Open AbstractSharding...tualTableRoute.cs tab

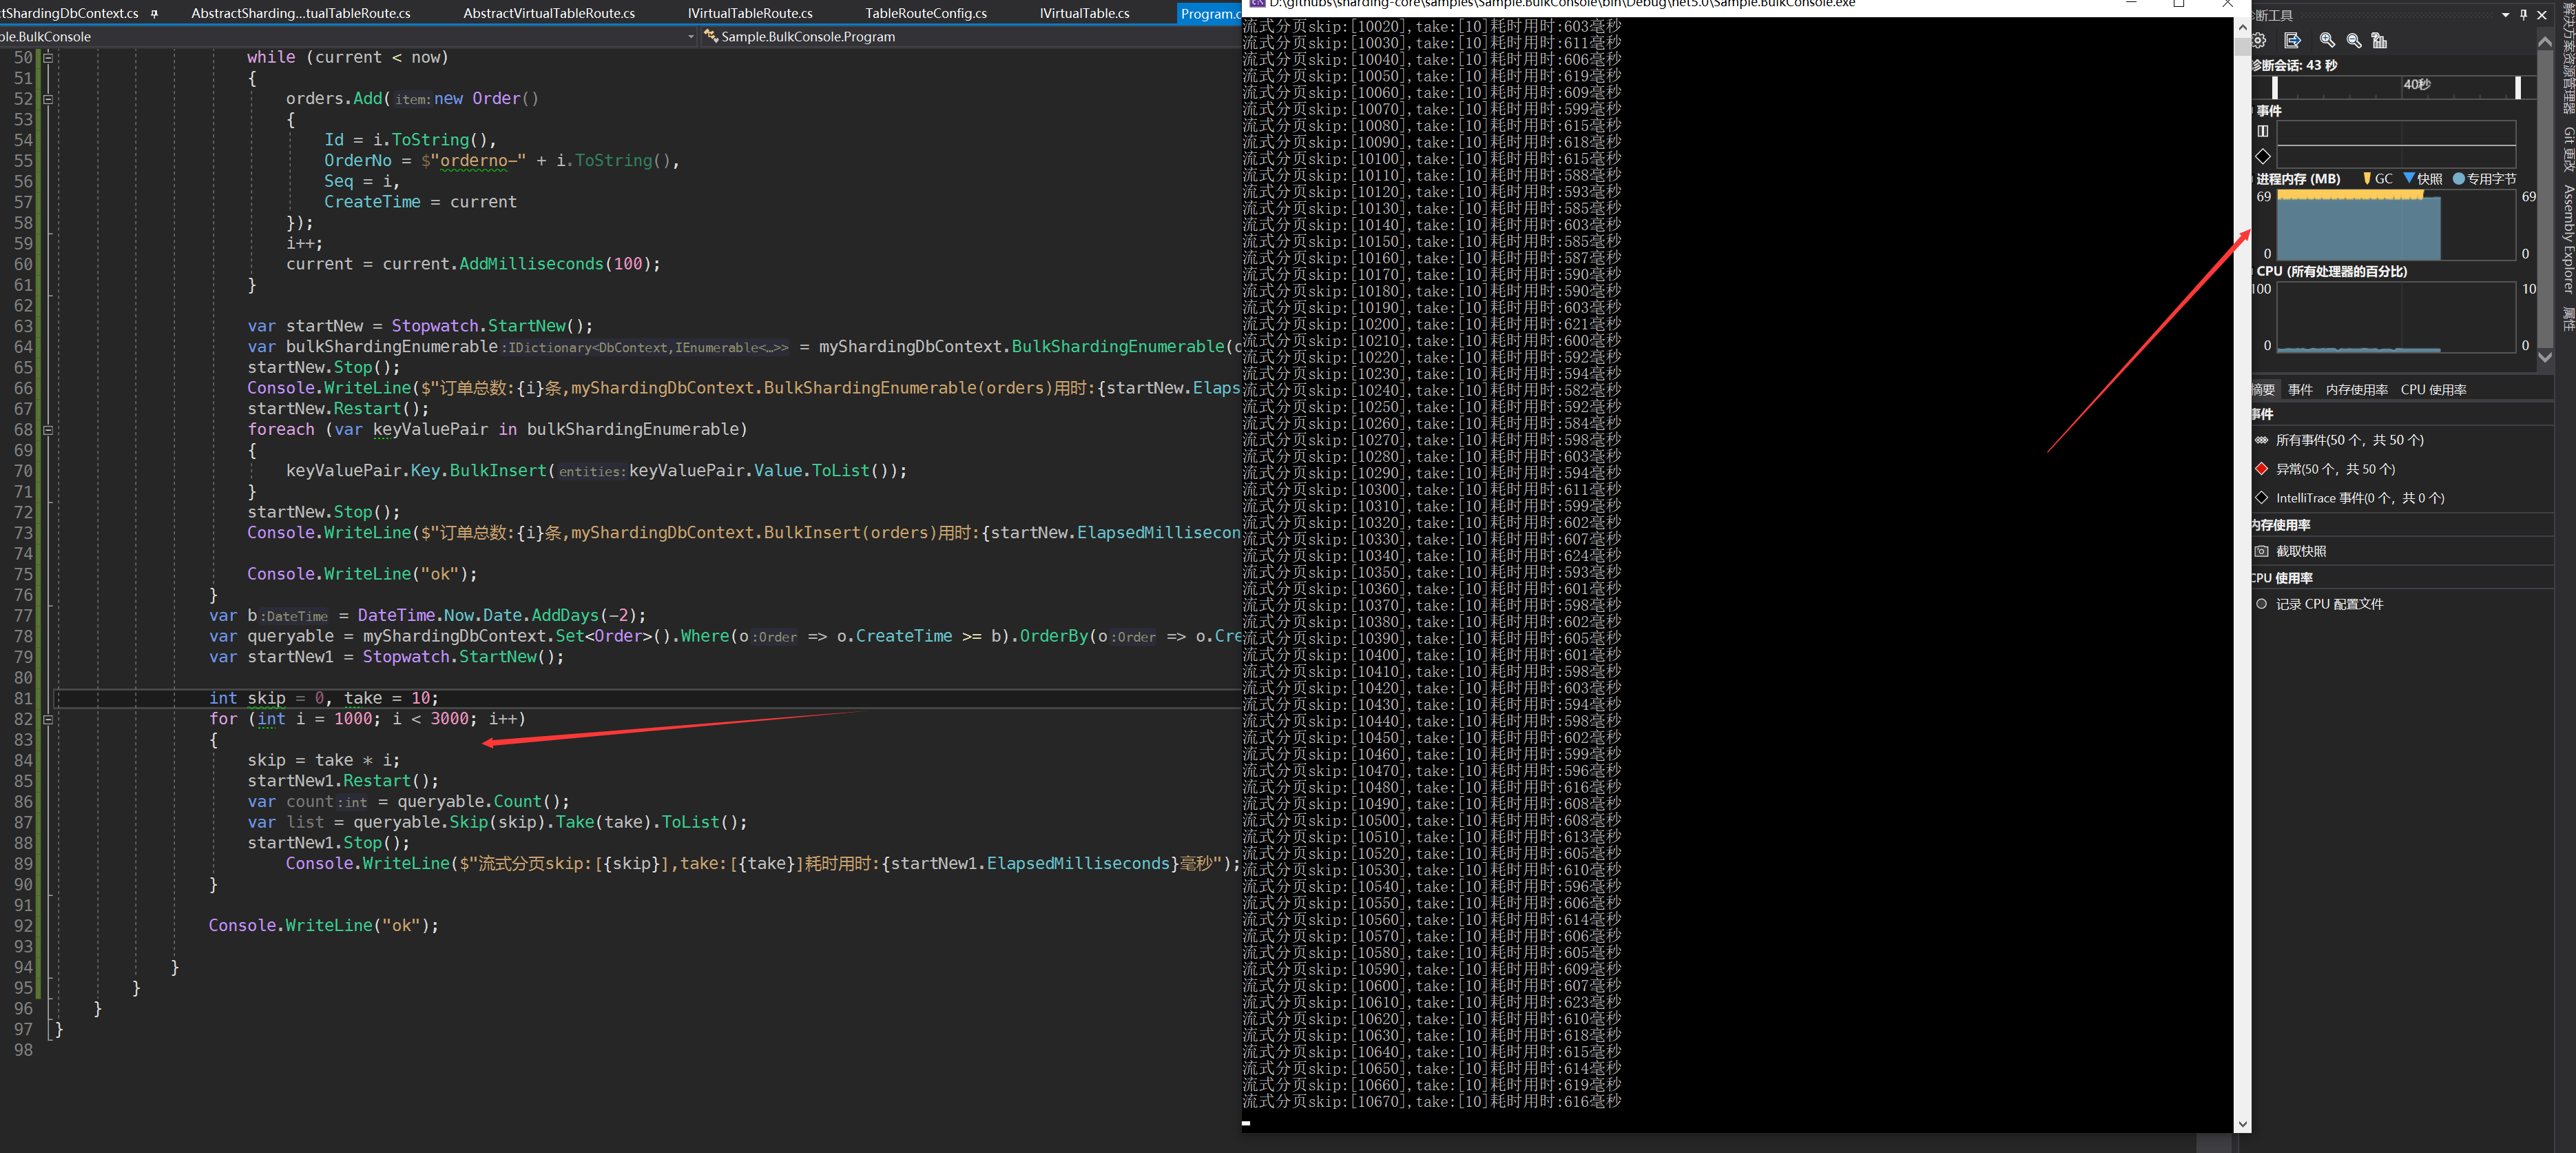301,13
